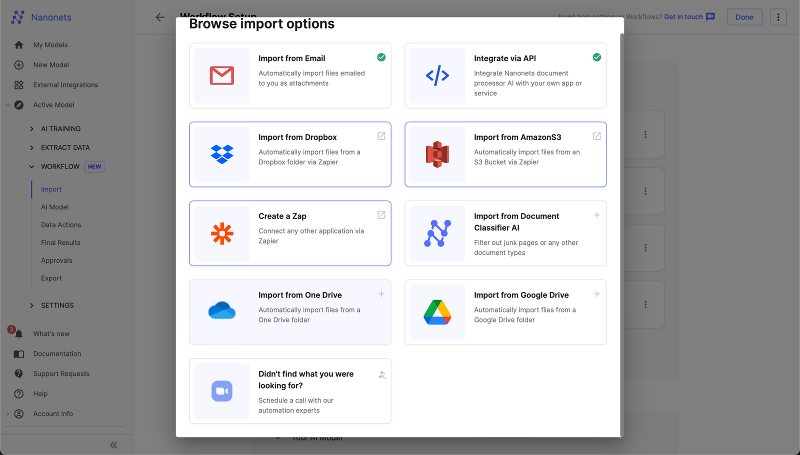Click the Done button
Viewport: 800px width, 455px height.
[744, 16]
